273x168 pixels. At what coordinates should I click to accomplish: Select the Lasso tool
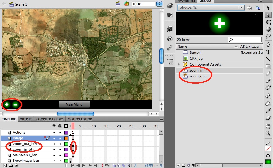point(268,36)
